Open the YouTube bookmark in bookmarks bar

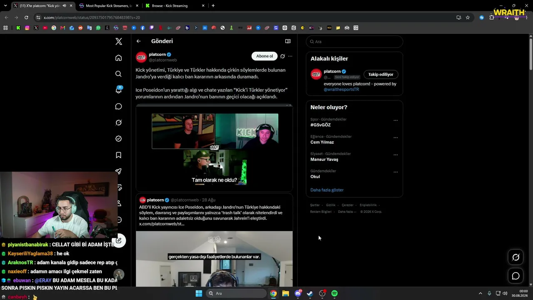tap(45, 28)
